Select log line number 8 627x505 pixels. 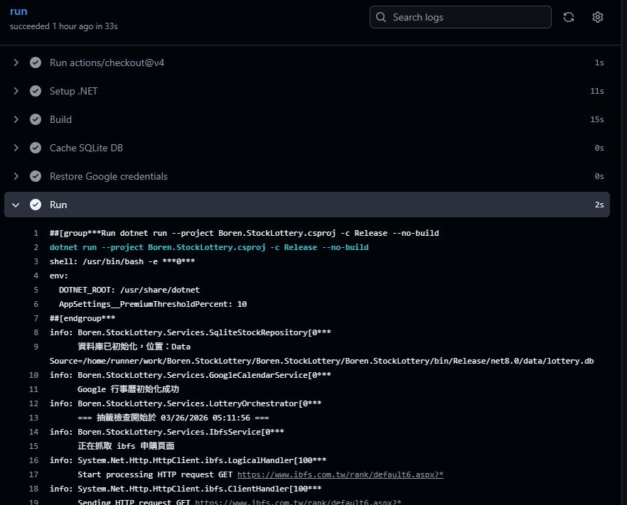[x=36, y=332]
